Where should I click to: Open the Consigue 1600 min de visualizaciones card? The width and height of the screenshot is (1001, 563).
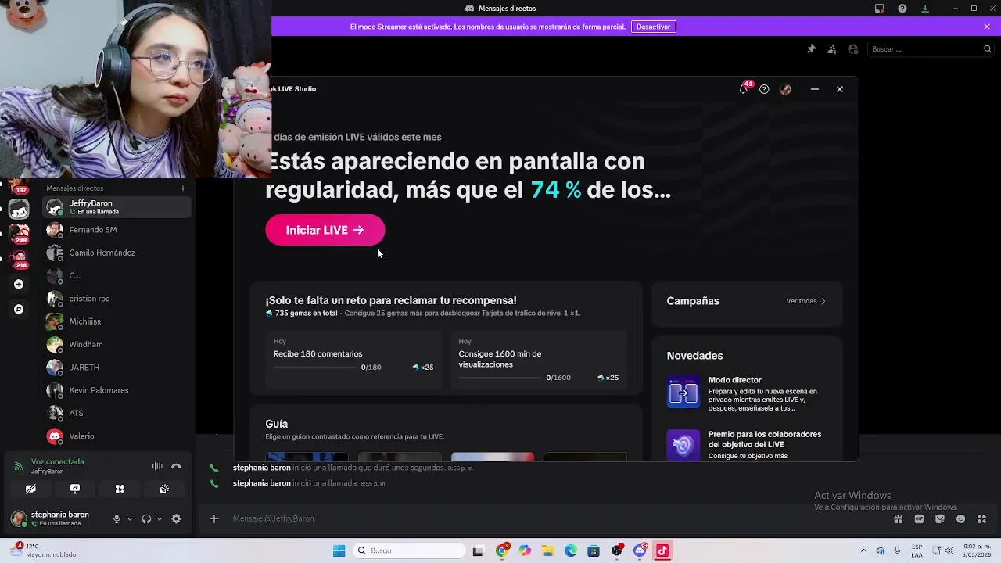click(539, 360)
